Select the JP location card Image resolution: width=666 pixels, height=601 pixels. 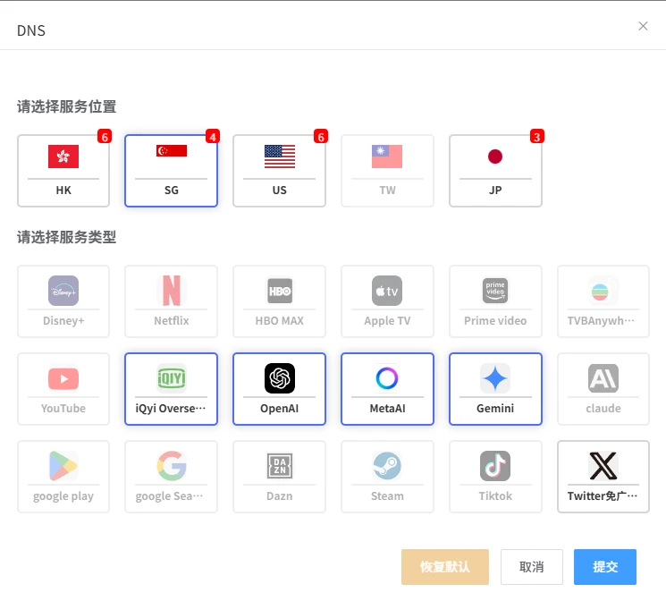click(x=495, y=171)
